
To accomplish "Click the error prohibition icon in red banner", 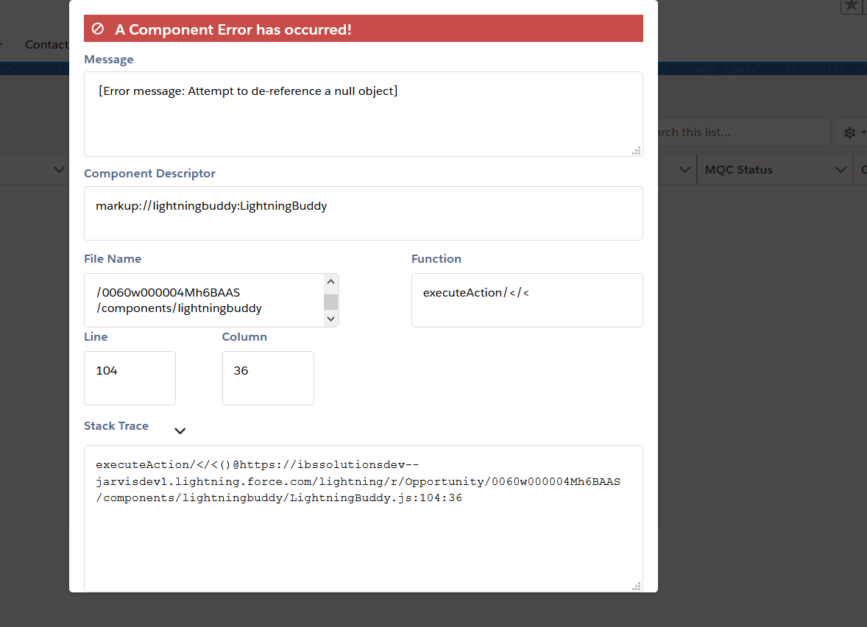I will coord(98,29).
